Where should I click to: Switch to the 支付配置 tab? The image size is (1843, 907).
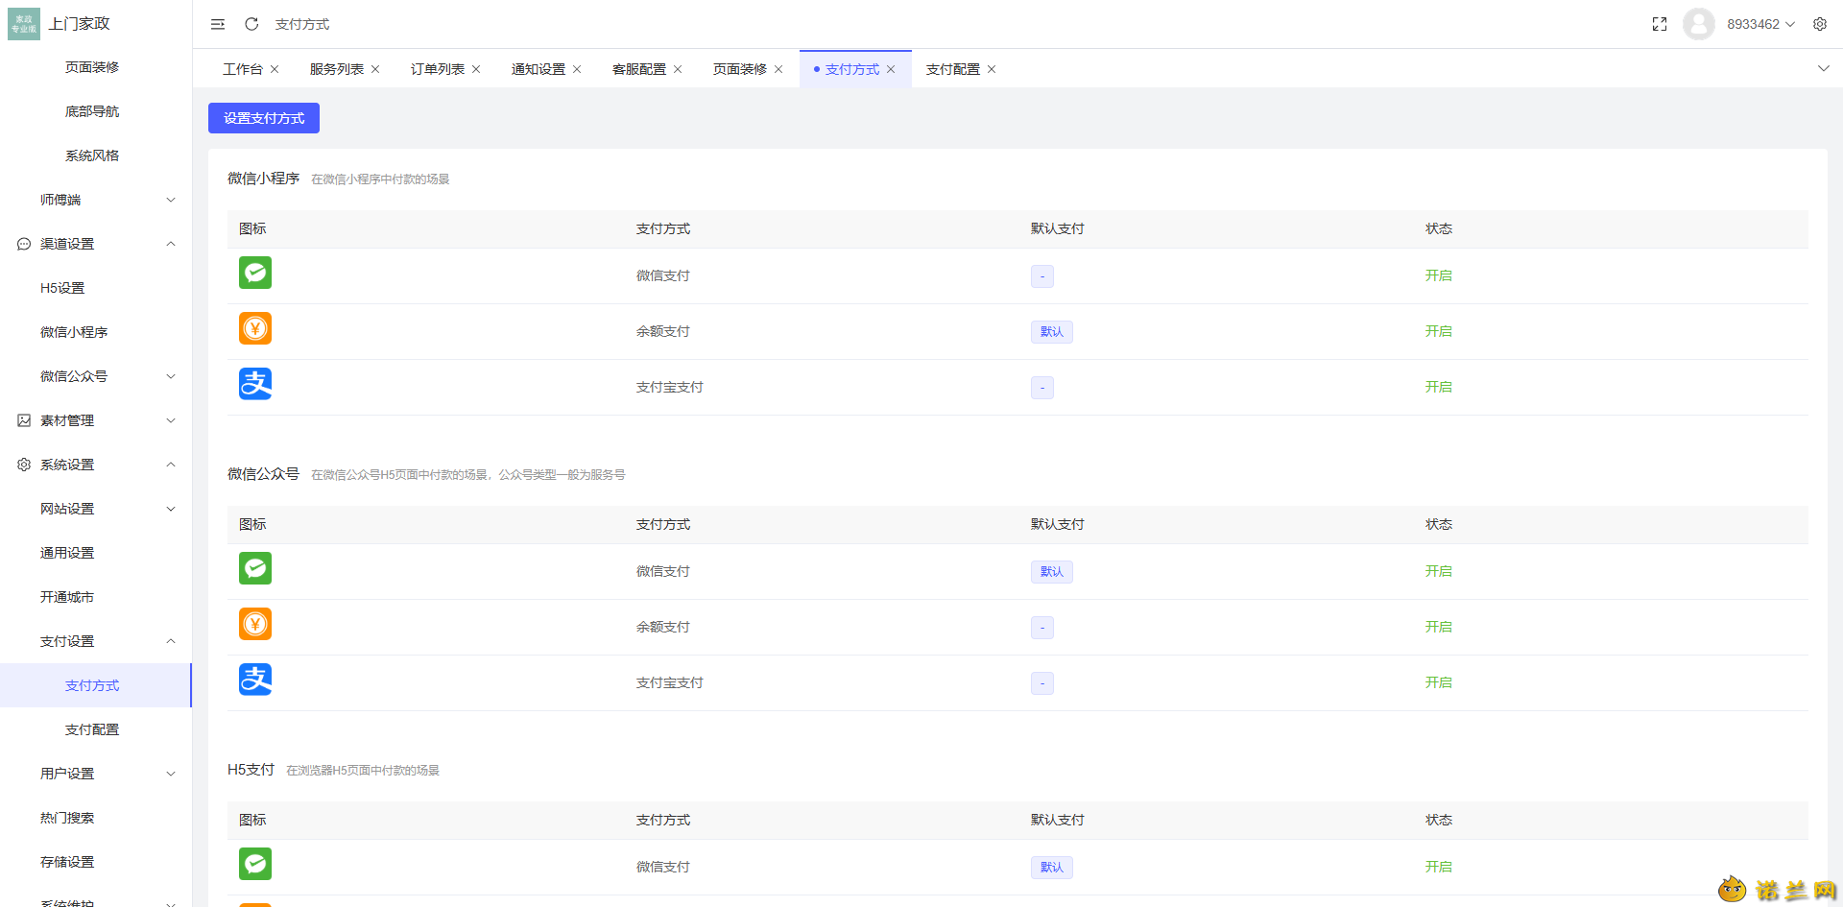[x=953, y=69]
